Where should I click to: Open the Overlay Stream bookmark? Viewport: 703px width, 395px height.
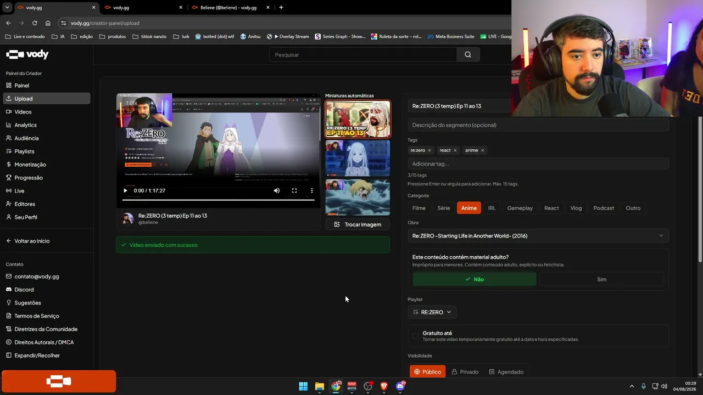tap(288, 37)
